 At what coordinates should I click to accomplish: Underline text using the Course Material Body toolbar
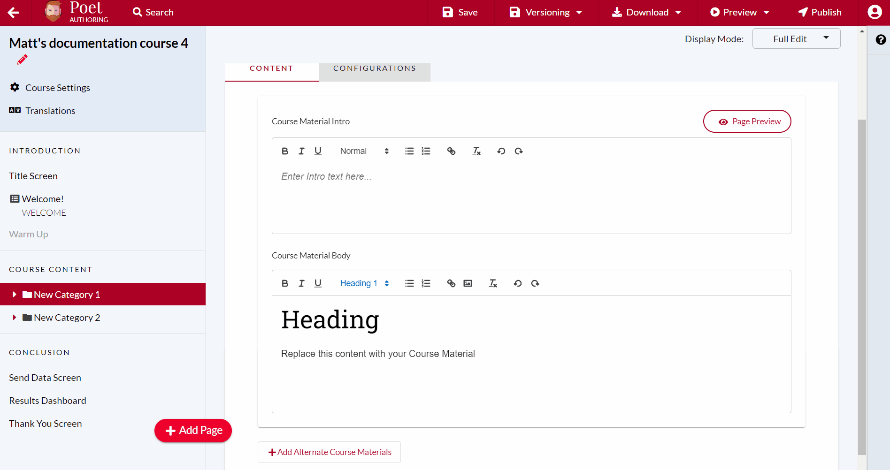point(318,283)
